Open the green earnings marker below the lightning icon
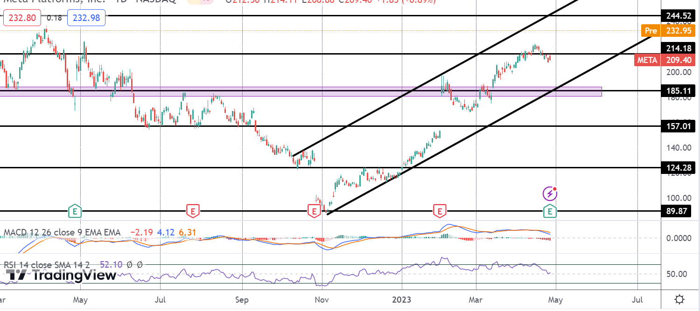The height and width of the screenshot is (311, 700). (550, 211)
